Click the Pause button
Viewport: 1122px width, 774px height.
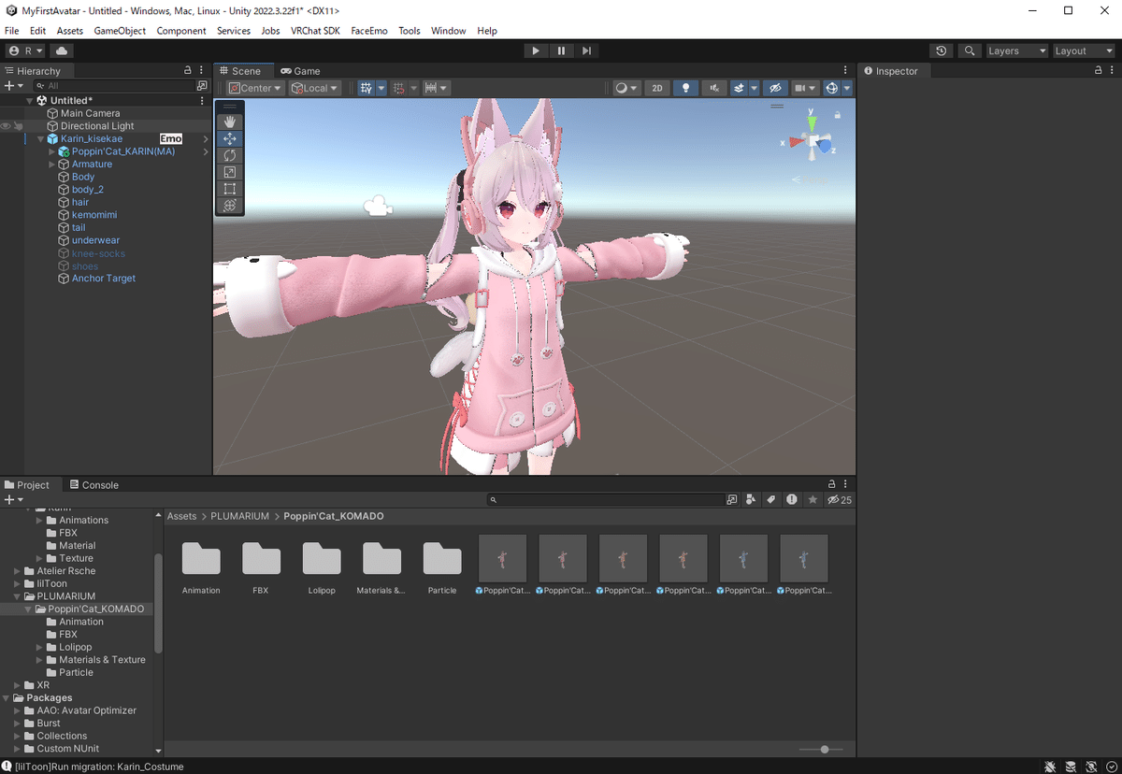[x=561, y=50]
